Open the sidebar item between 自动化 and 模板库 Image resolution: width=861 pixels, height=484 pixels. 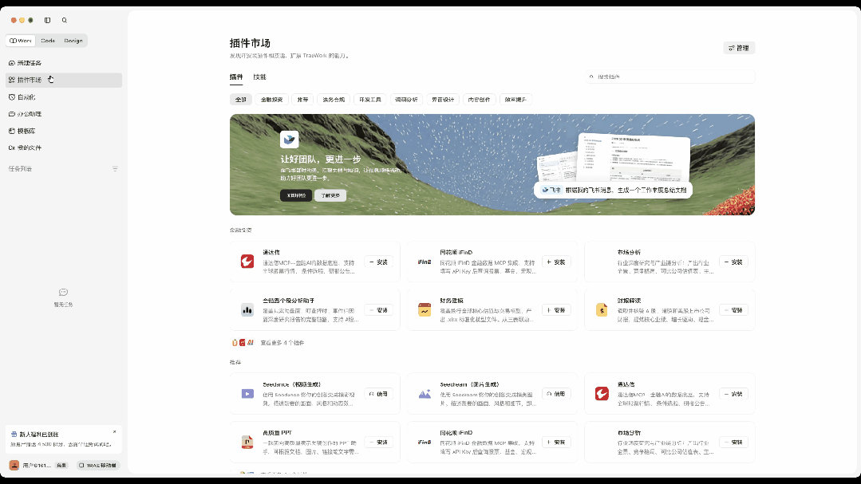coord(64,114)
